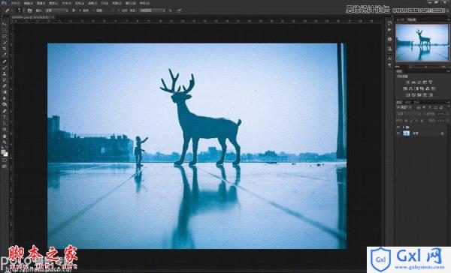Click the first adjustment button in Adjustments panel
The width and height of the screenshot is (451, 273).
point(407,82)
